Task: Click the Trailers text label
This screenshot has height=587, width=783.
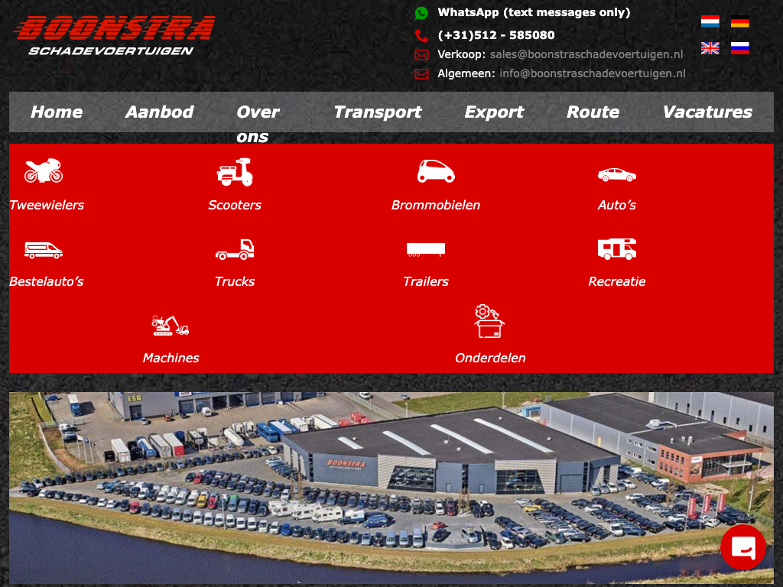Action: tap(425, 281)
